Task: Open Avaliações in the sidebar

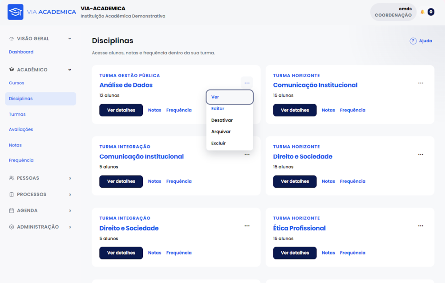Action: coord(21,130)
